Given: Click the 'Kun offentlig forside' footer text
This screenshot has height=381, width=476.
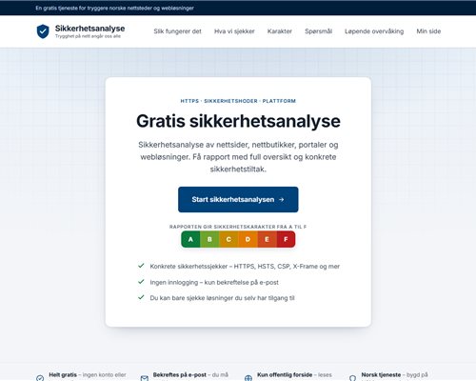Looking at the screenshot, I should pyautogui.click(x=285, y=374).
